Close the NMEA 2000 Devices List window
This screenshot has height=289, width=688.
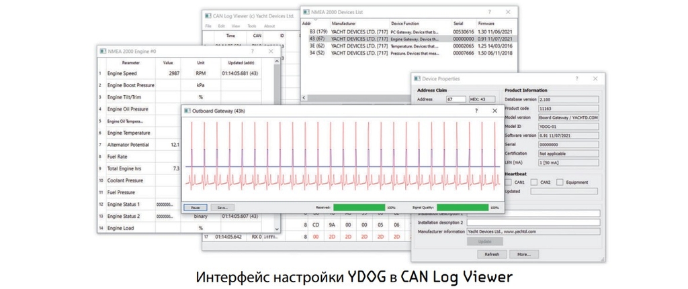coord(508,12)
